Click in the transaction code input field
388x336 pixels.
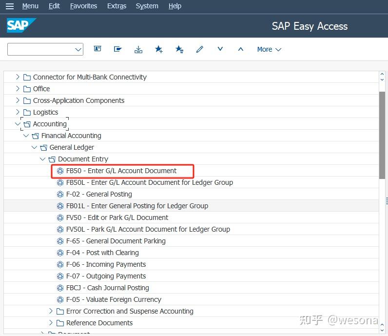[x=41, y=49]
